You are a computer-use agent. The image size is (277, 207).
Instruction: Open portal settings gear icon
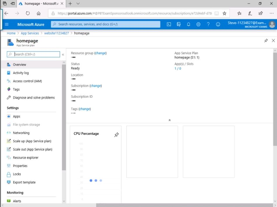tap(198, 24)
